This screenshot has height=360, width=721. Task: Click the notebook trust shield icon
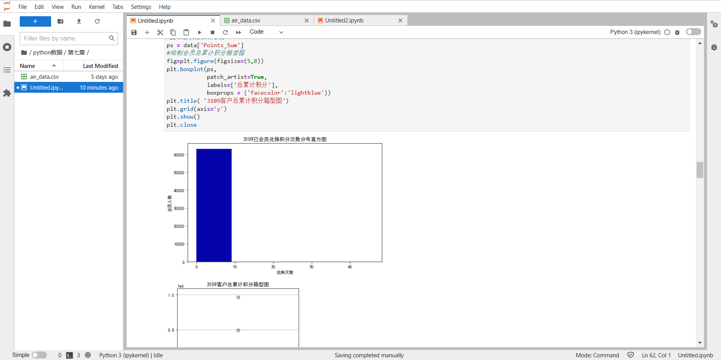630,355
